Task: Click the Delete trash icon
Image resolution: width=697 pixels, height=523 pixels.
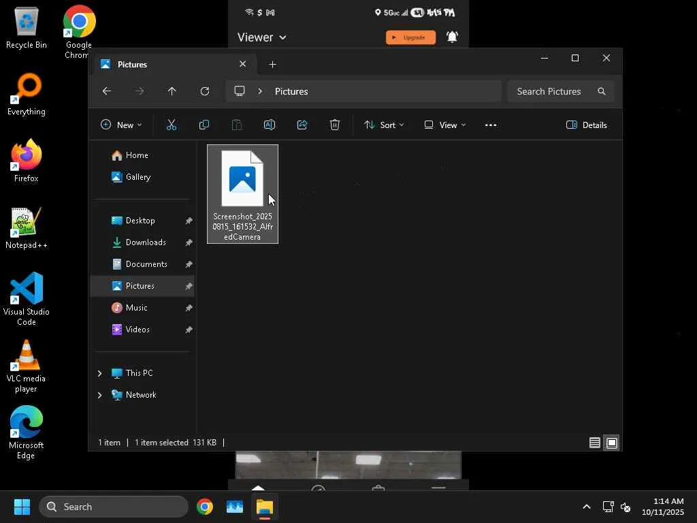Action: click(x=335, y=125)
